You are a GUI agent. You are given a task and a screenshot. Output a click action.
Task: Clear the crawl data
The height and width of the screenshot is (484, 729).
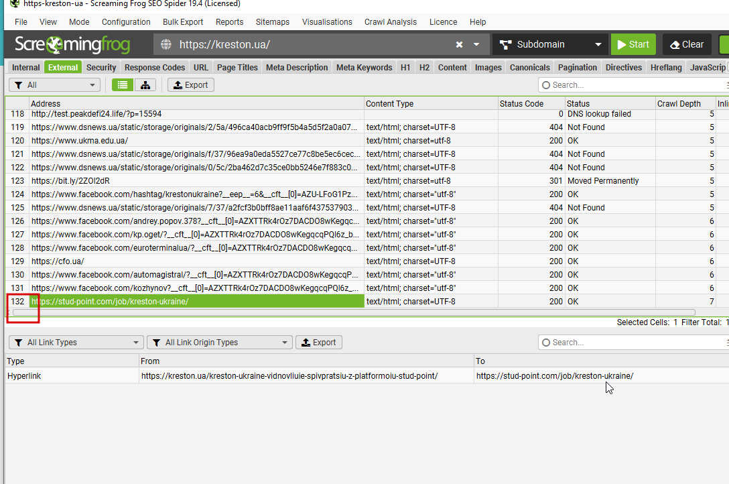pos(687,45)
